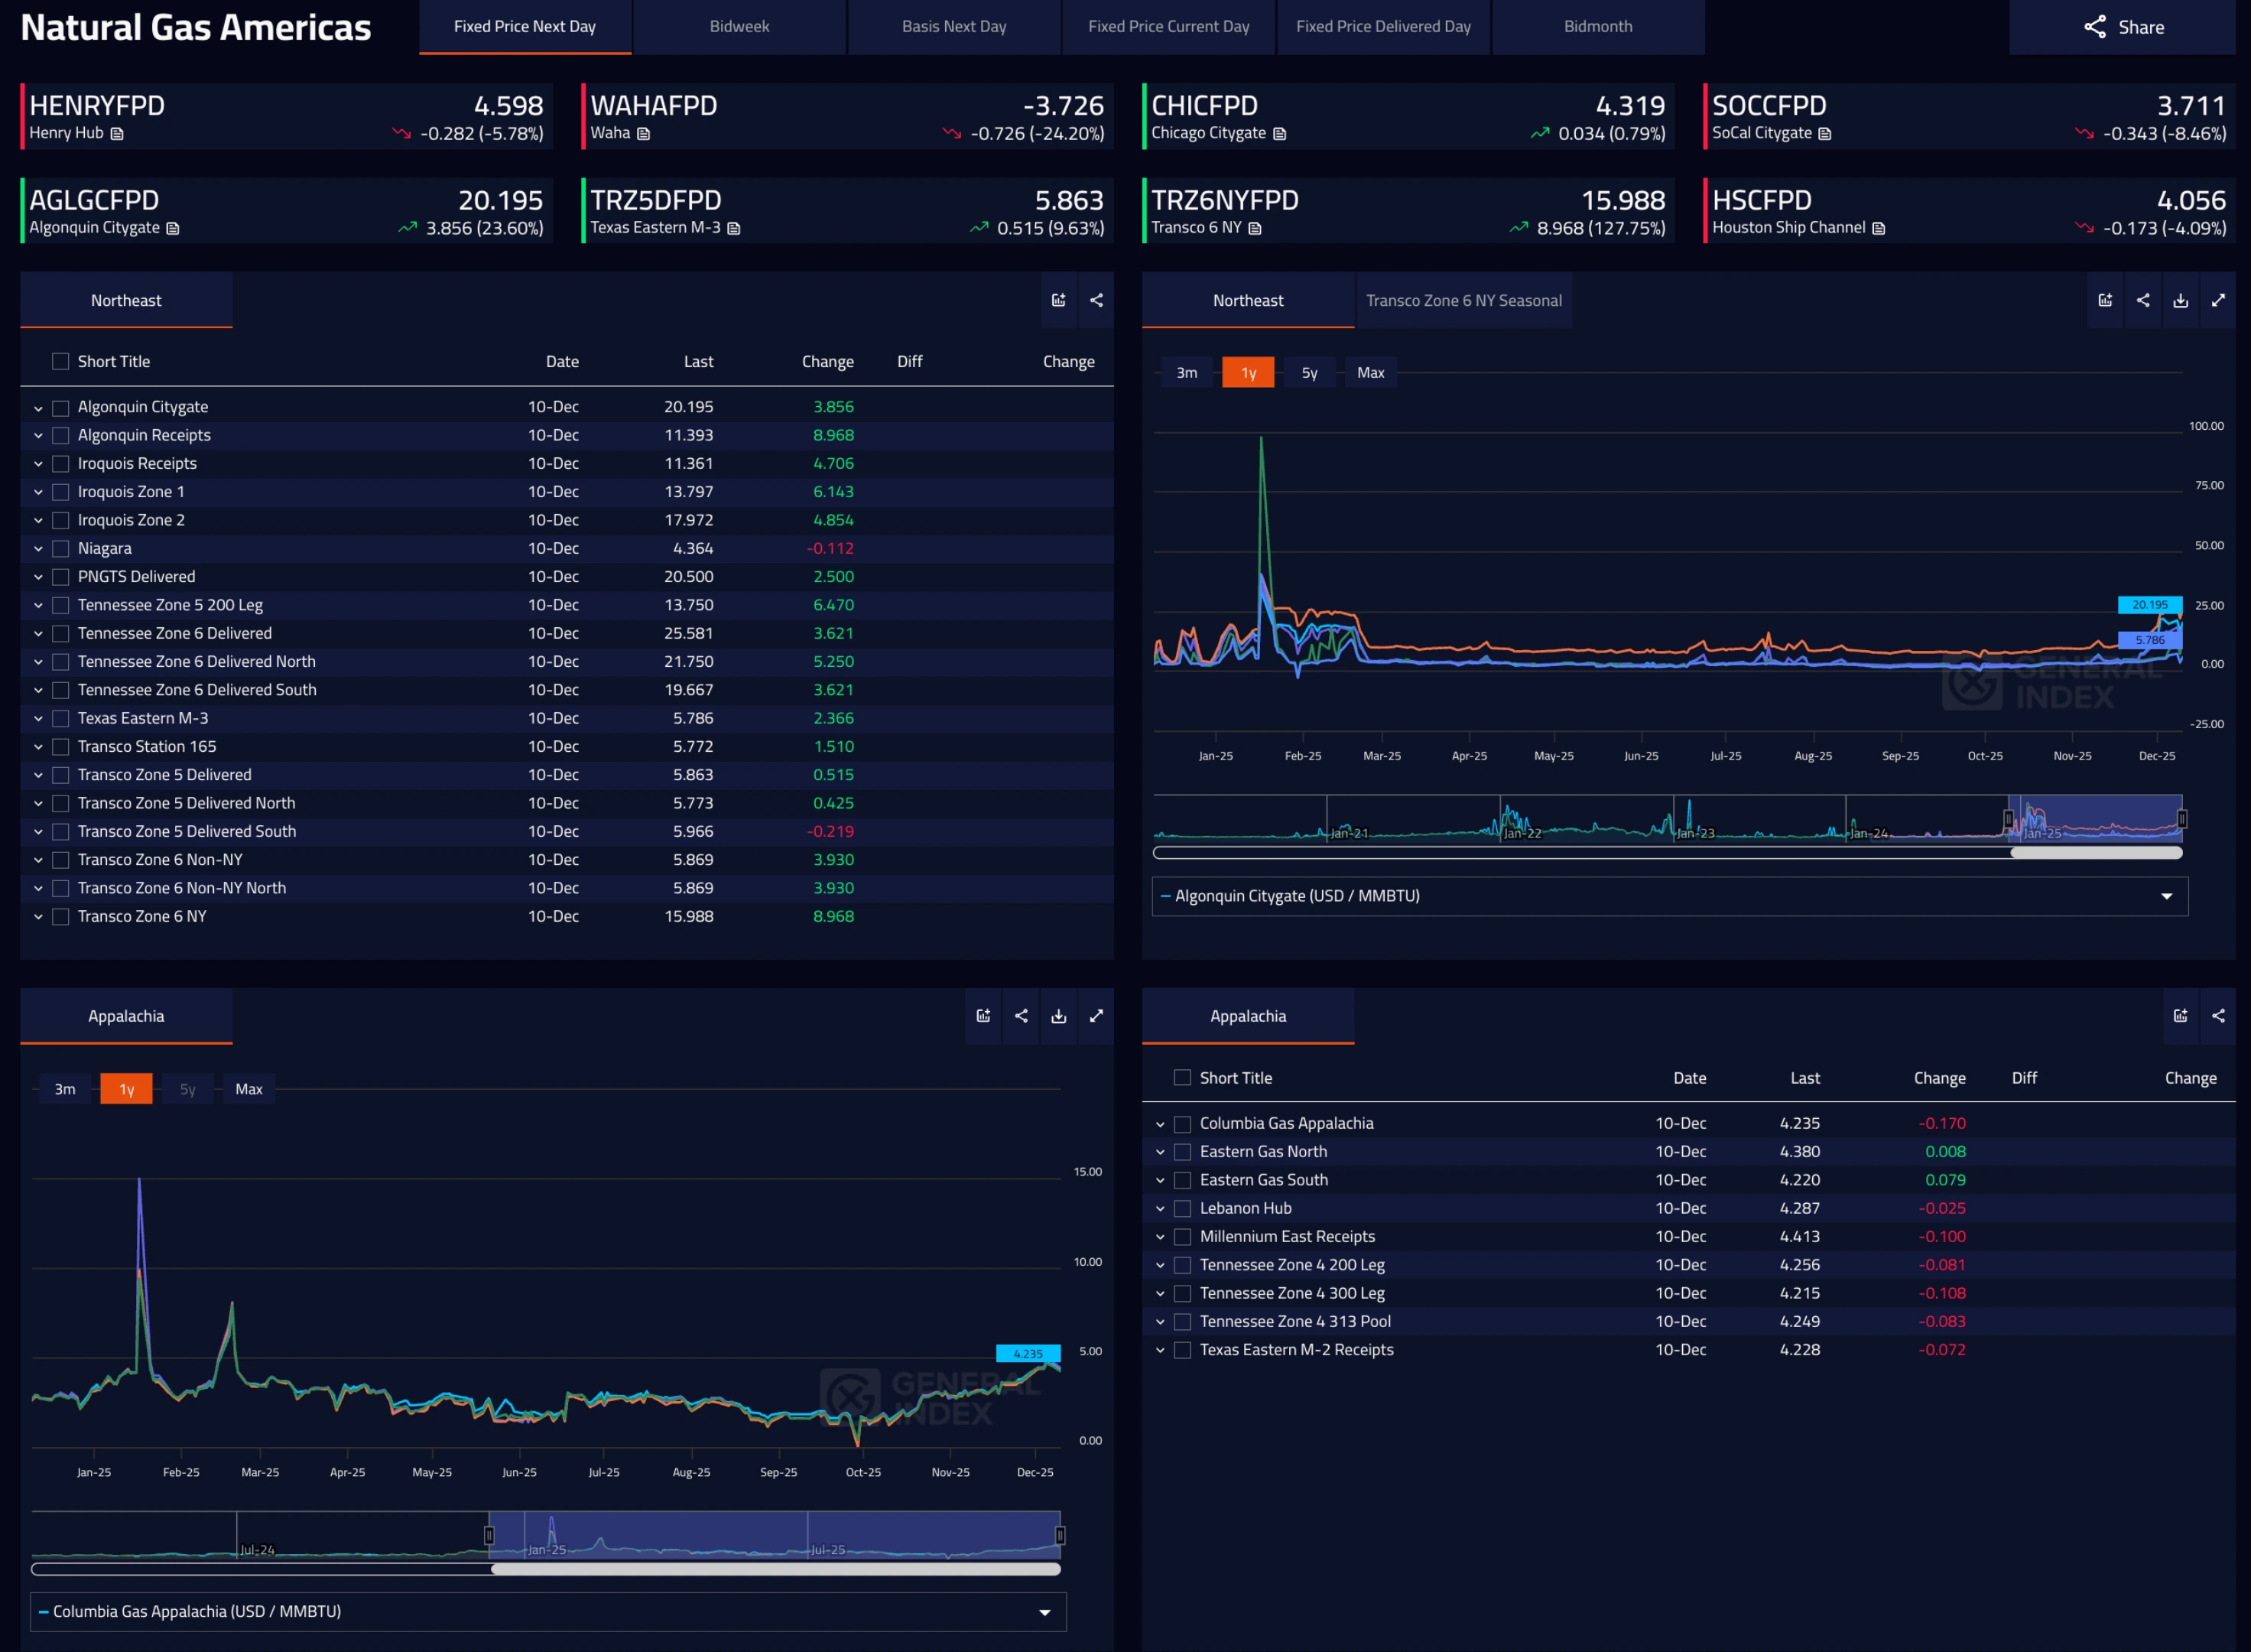Expand the Niagara row chevron
2251x1652 pixels.
38,549
